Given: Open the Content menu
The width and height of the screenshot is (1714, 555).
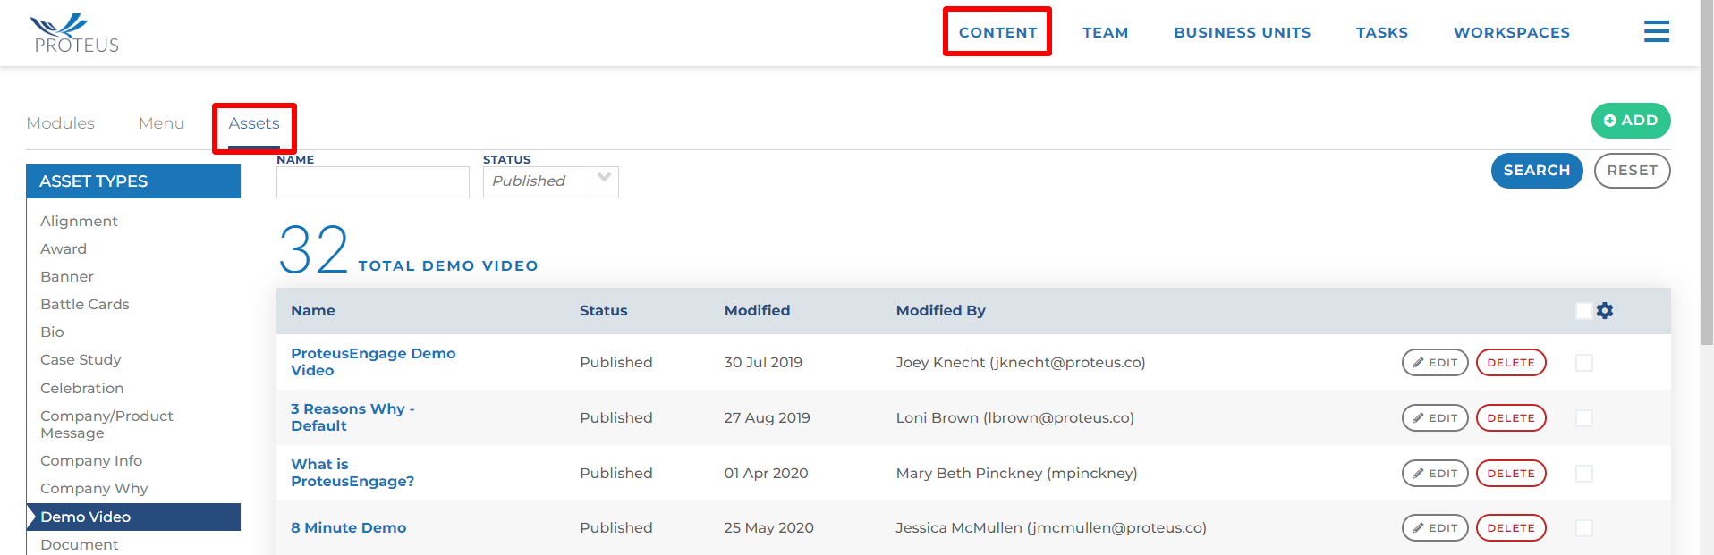Looking at the screenshot, I should [997, 32].
